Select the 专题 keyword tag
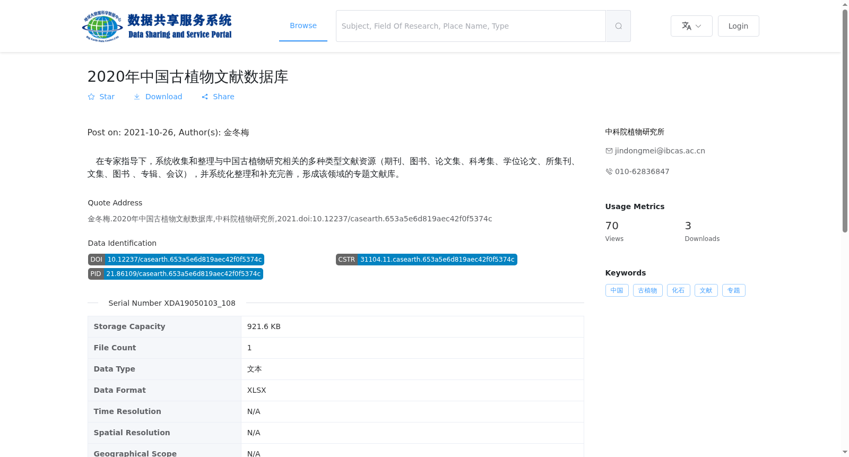The image size is (849, 457). (x=733, y=290)
